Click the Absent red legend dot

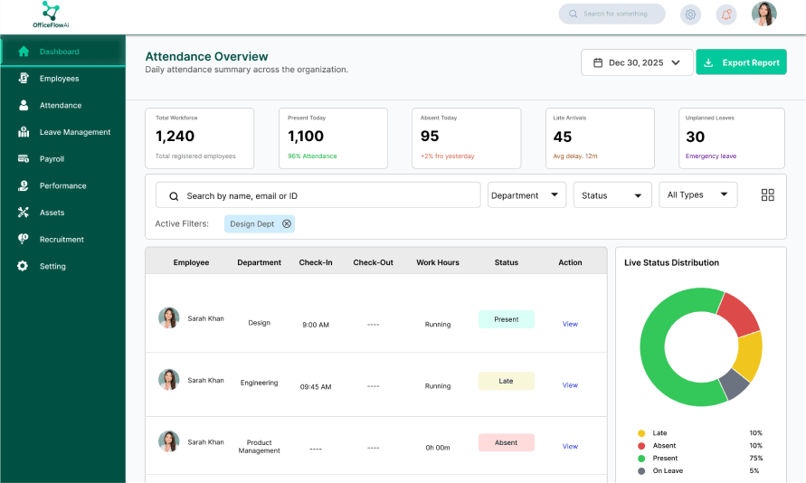(641, 446)
